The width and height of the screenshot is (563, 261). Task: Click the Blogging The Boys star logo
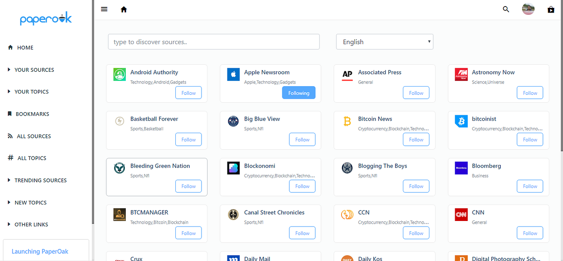click(347, 168)
